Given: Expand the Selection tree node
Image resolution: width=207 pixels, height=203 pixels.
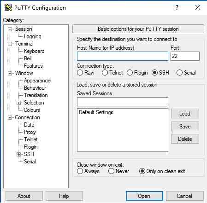Looking at the screenshot, I should click(18, 103).
